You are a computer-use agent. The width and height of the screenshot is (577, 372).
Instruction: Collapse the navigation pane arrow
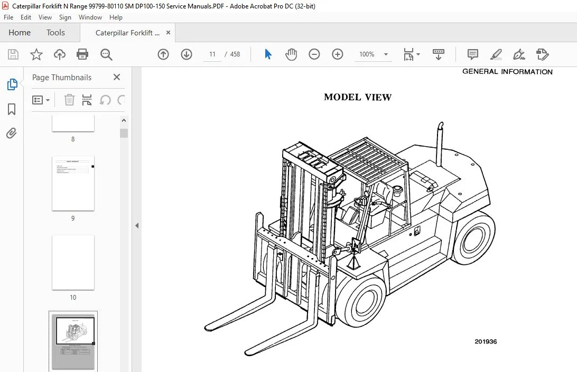coord(137,226)
